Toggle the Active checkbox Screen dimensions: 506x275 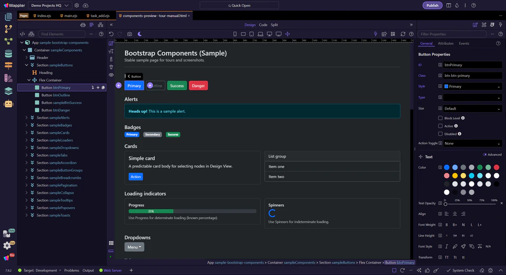coord(440,126)
